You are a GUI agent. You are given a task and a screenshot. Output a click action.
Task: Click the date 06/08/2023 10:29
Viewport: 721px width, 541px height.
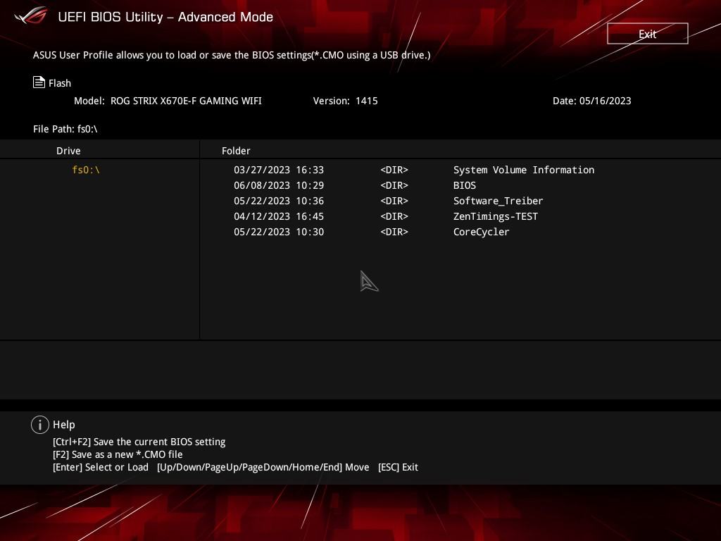(x=279, y=185)
